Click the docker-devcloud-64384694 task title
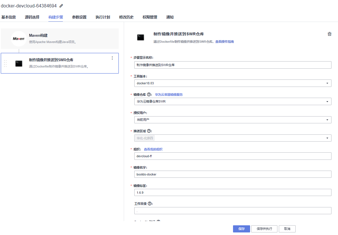This screenshot has width=338, height=235. 29,6
